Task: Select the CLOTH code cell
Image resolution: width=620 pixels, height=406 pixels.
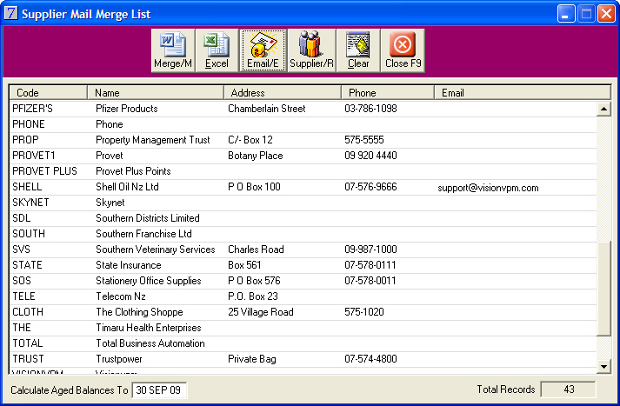Action: click(28, 312)
